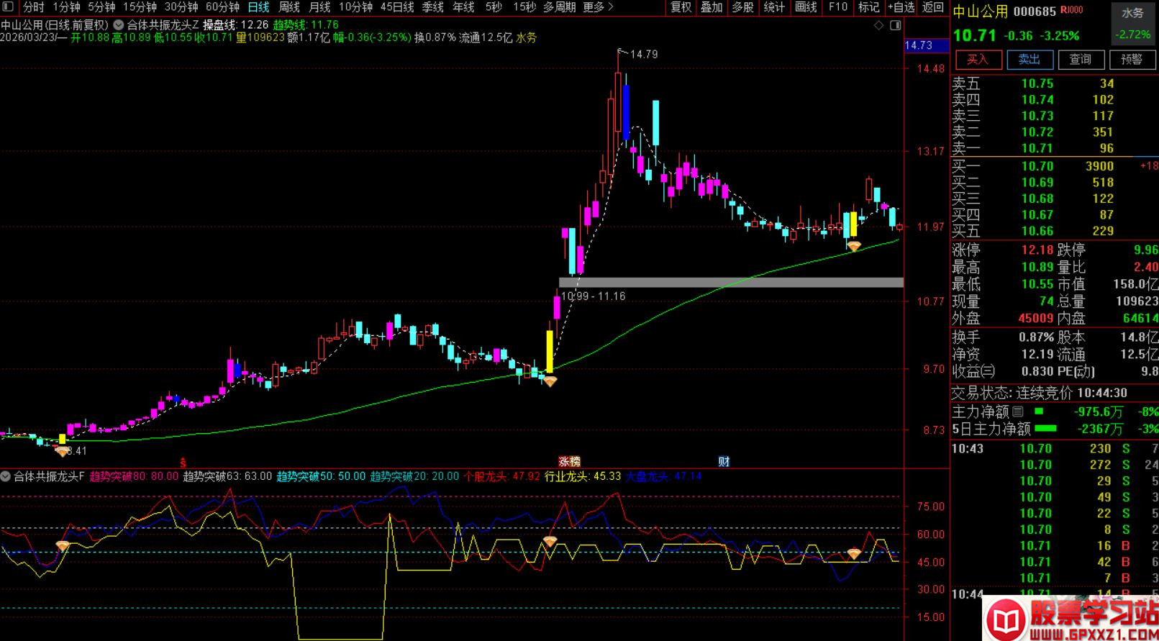Open the 合体共振龙头Z indicator dropdown
This screenshot has width=1159, height=641.
[x=119, y=24]
